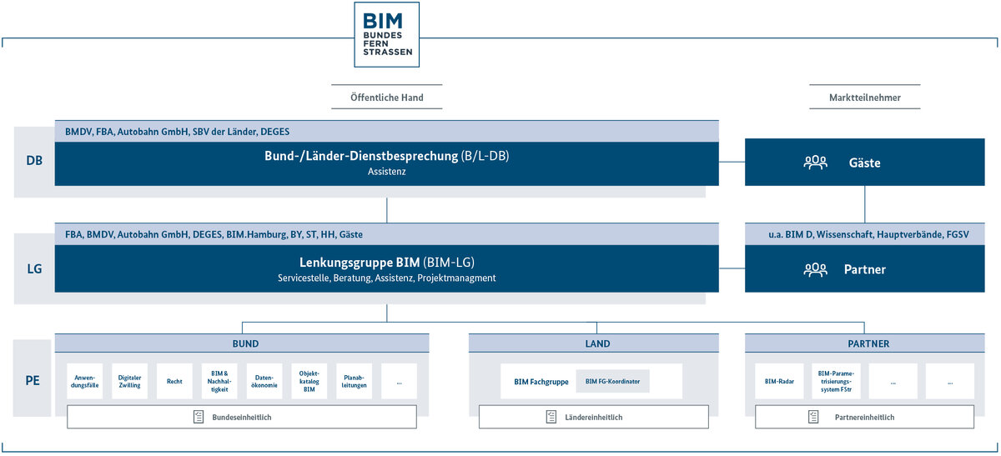1001x456 pixels.
Task: Click the people icon beside Gäste
Action: click(815, 163)
